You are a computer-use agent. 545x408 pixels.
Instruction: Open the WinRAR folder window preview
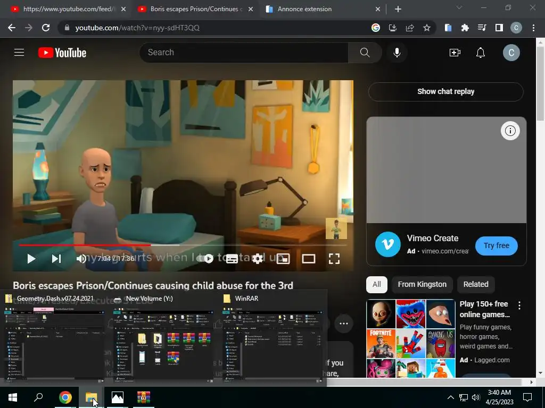click(x=272, y=337)
